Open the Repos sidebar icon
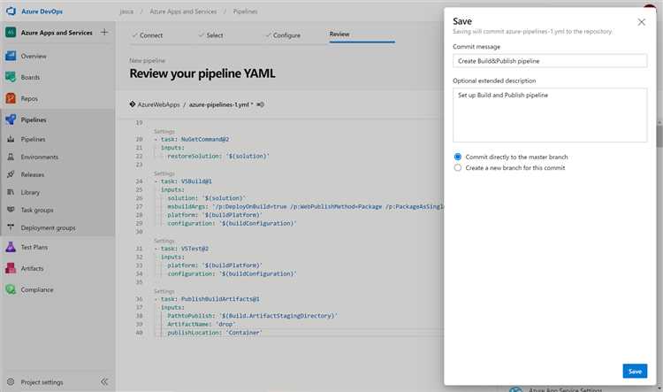 coord(11,98)
